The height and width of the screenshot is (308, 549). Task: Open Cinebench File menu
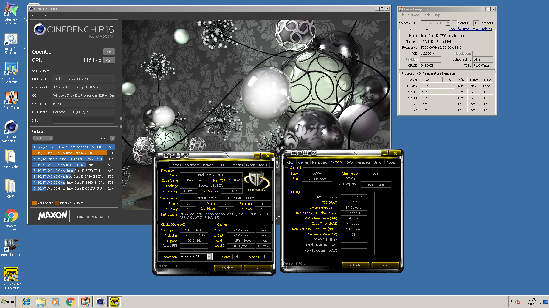click(x=33, y=15)
